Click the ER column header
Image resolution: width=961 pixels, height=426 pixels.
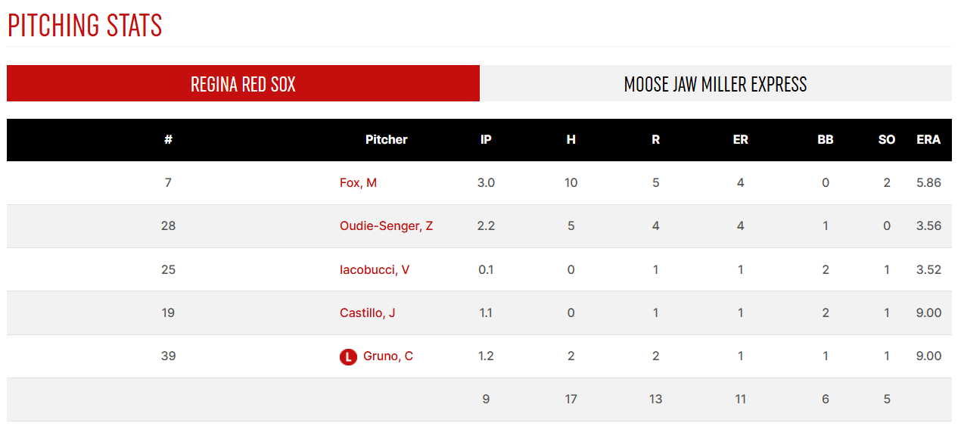(x=741, y=140)
